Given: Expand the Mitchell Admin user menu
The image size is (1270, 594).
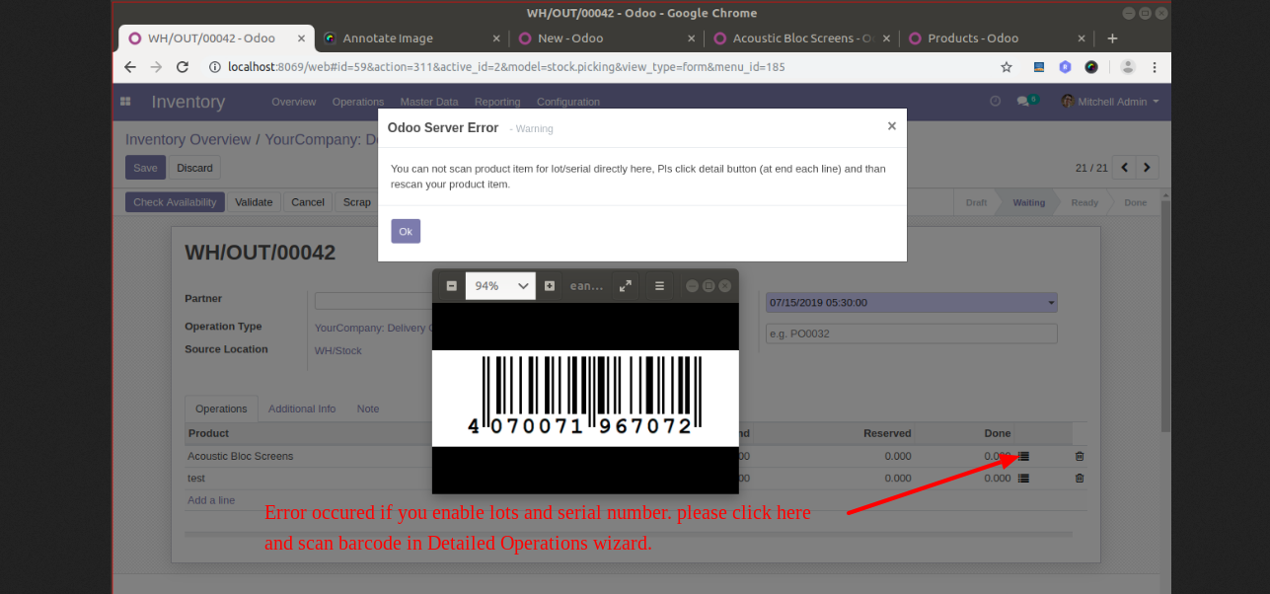Looking at the screenshot, I should 1110,102.
